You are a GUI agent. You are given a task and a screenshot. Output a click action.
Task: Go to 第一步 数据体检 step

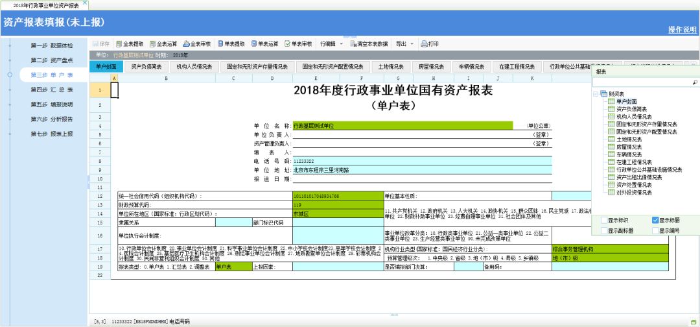[x=52, y=45]
